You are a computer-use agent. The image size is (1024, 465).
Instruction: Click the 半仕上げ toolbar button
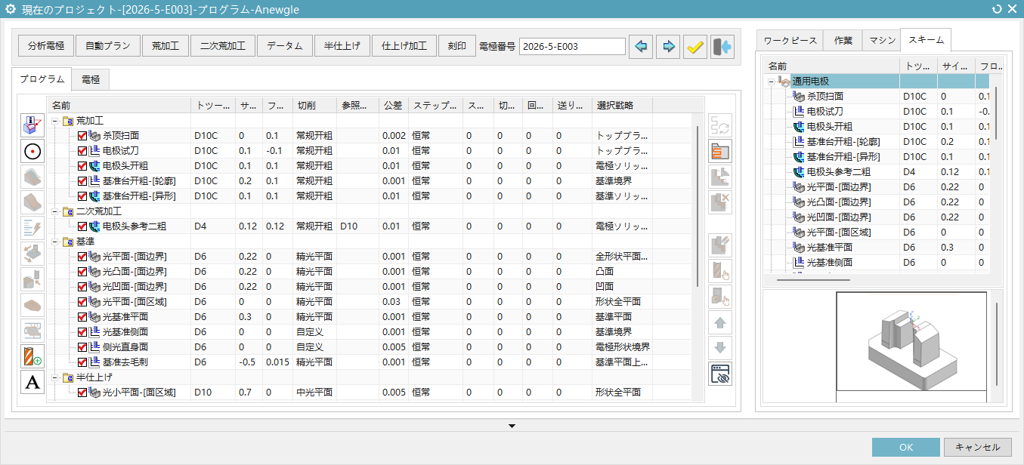click(x=342, y=46)
